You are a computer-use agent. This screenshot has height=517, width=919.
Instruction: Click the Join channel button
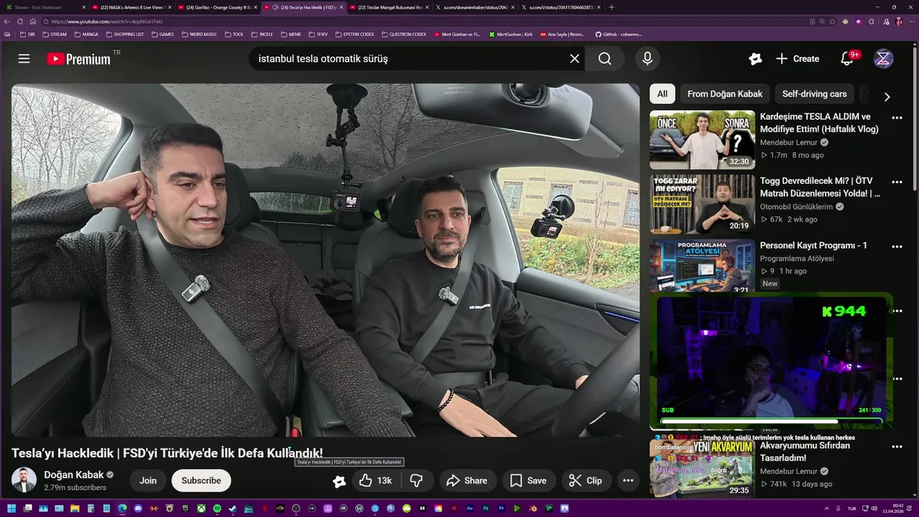[x=148, y=480]
